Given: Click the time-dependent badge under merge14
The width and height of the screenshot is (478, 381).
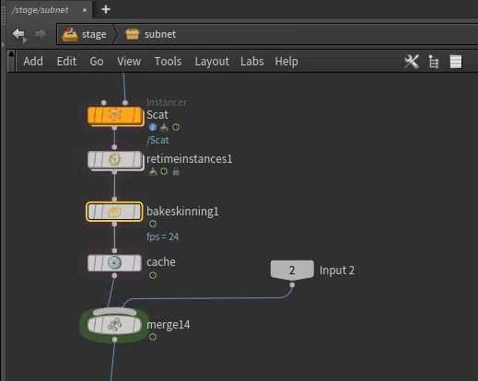Looking at the screenshot, I should [x=153, y=337].
